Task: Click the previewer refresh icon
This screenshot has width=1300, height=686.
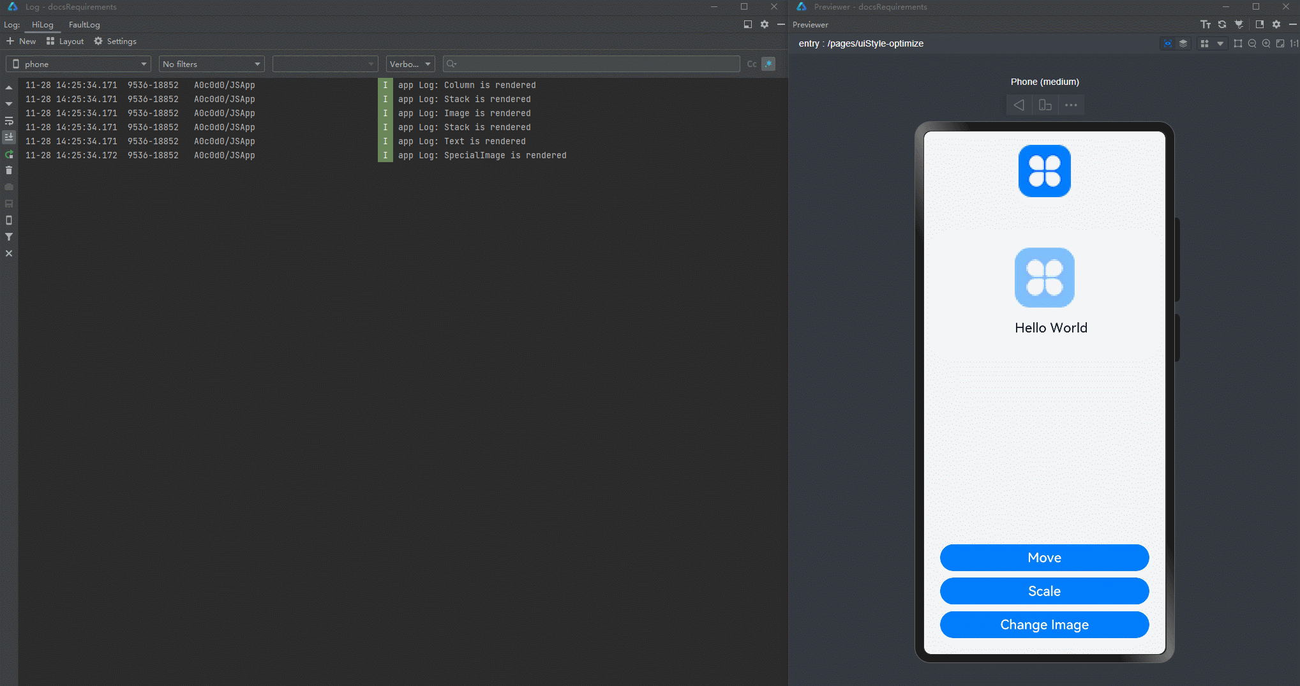Action: 1222,24
